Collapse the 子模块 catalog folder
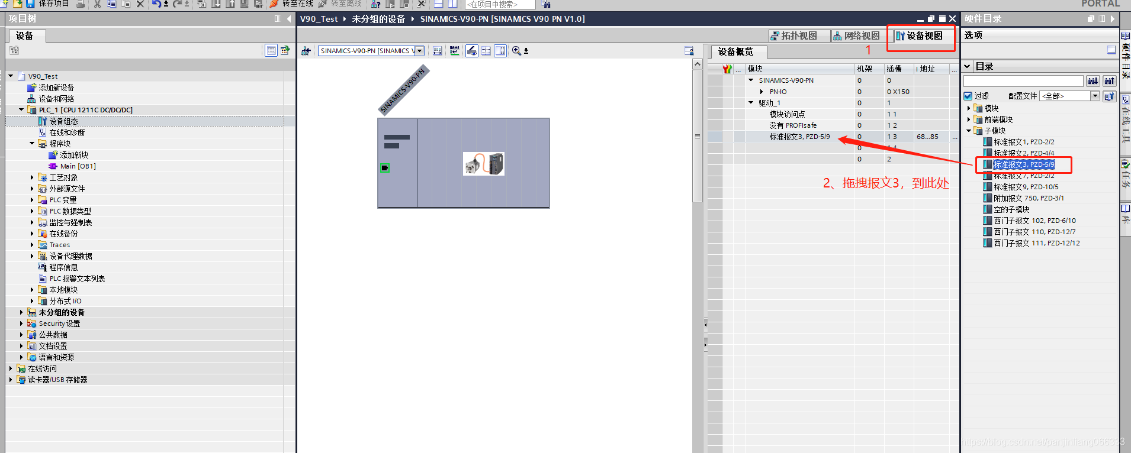 click(969, 131)
